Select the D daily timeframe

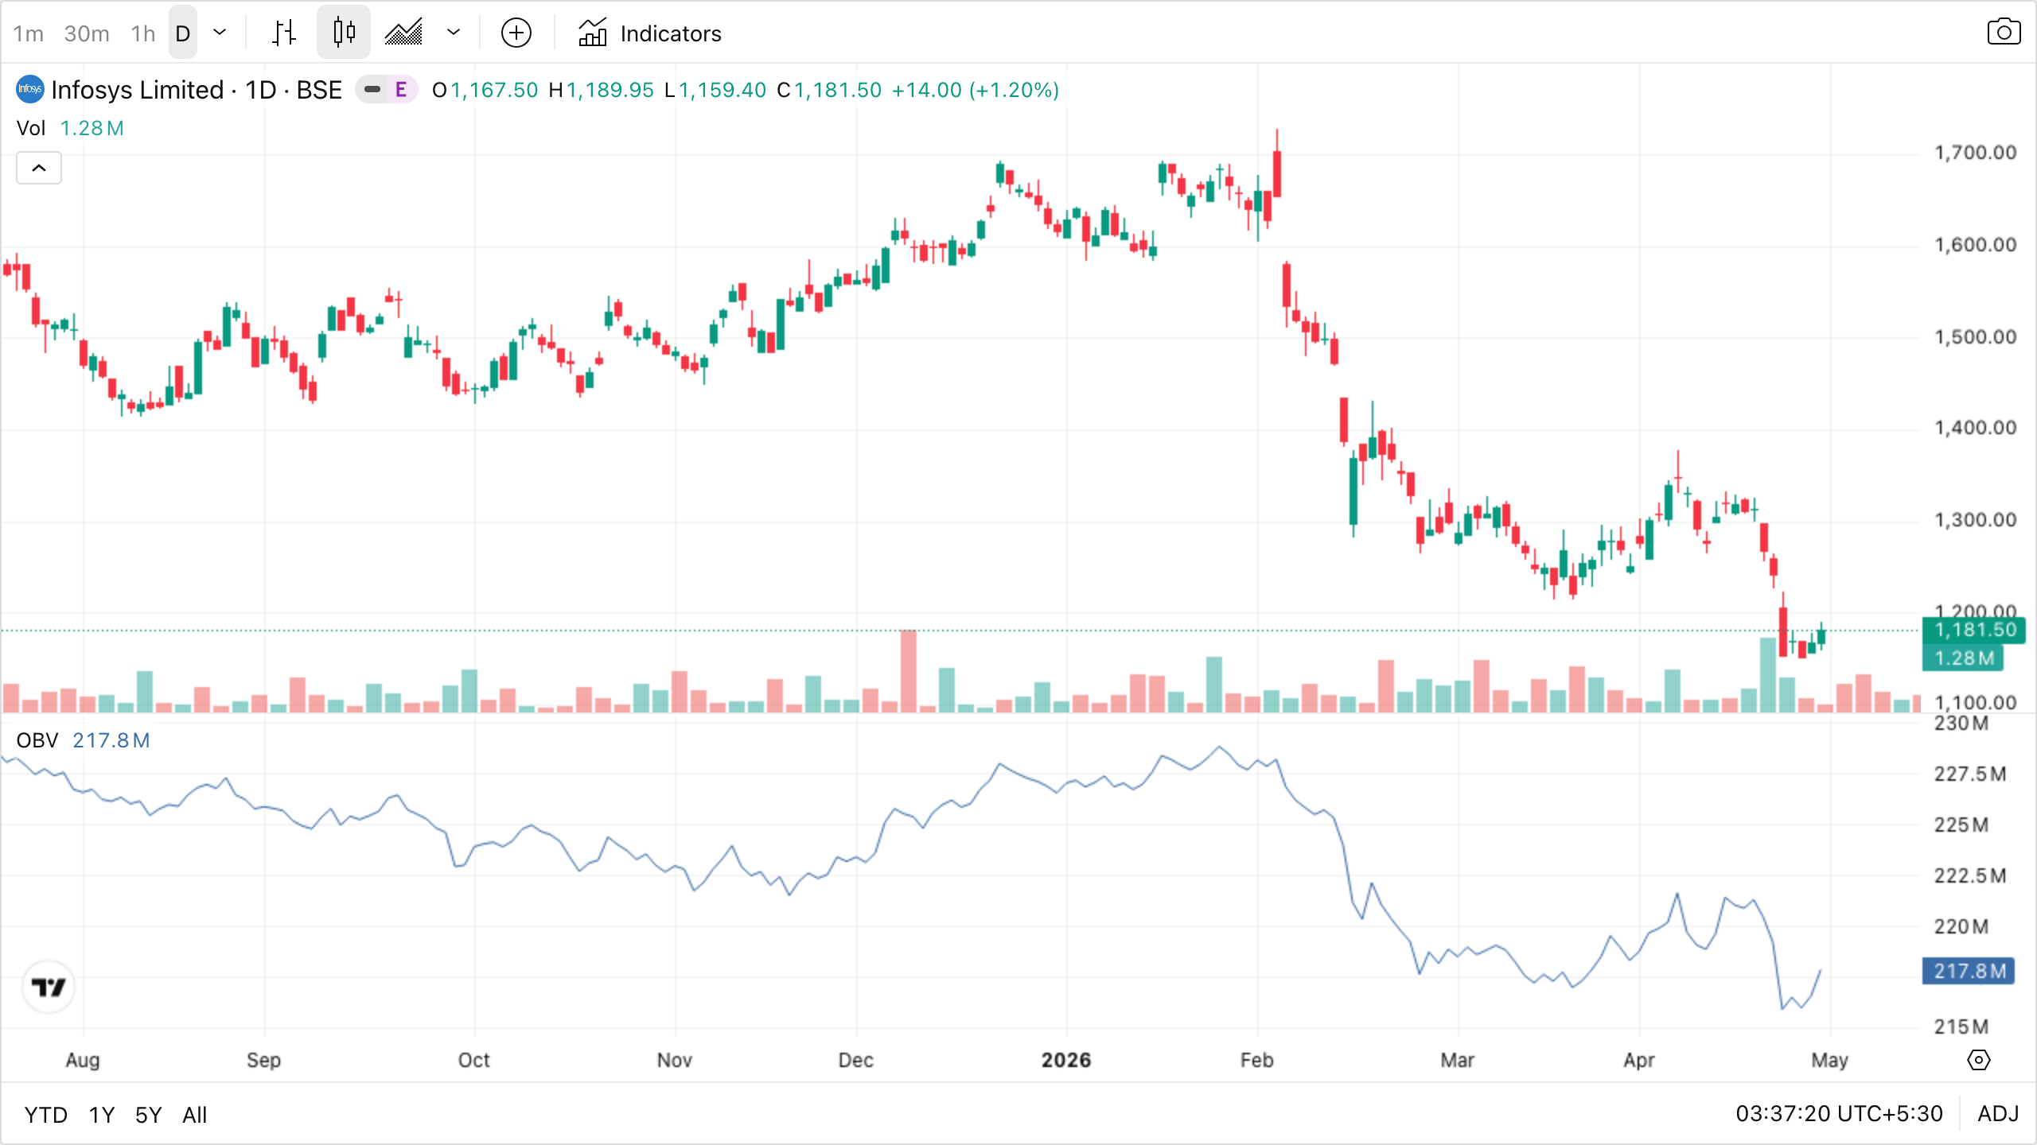pos(183,33)
